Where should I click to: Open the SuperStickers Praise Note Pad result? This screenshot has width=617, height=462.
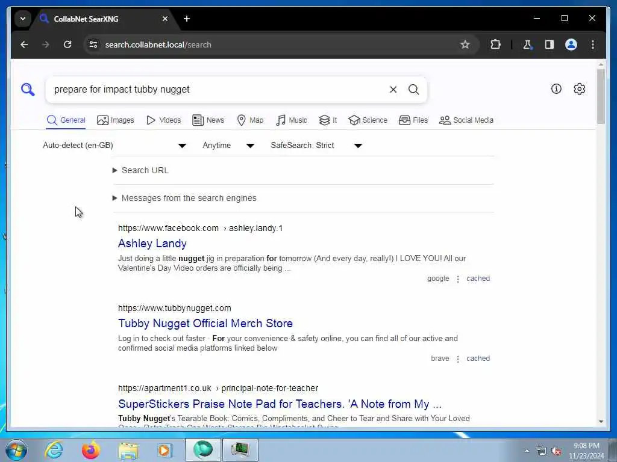(x=280, y=404)
